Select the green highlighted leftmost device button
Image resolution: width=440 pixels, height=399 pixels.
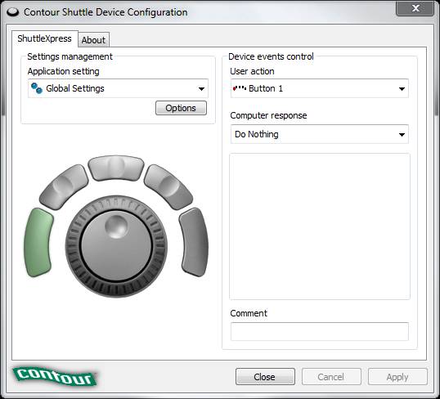(38, 243)
